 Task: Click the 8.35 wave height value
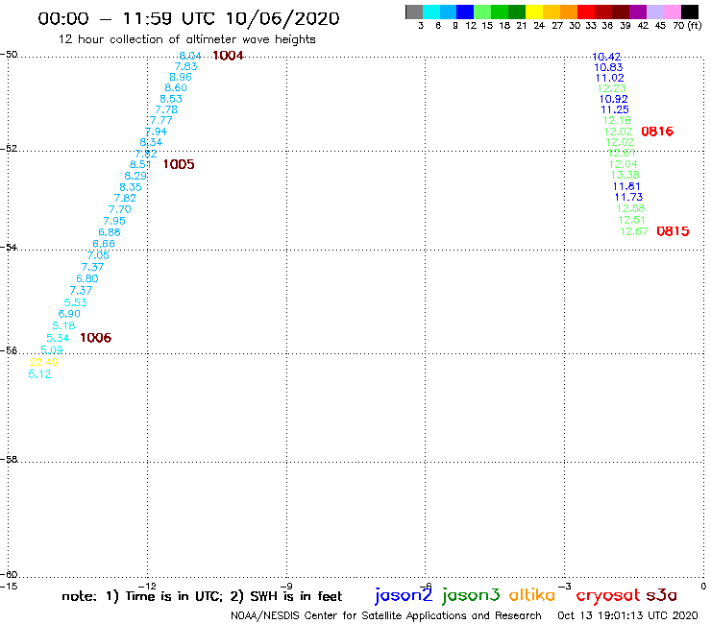pos(131,187)
